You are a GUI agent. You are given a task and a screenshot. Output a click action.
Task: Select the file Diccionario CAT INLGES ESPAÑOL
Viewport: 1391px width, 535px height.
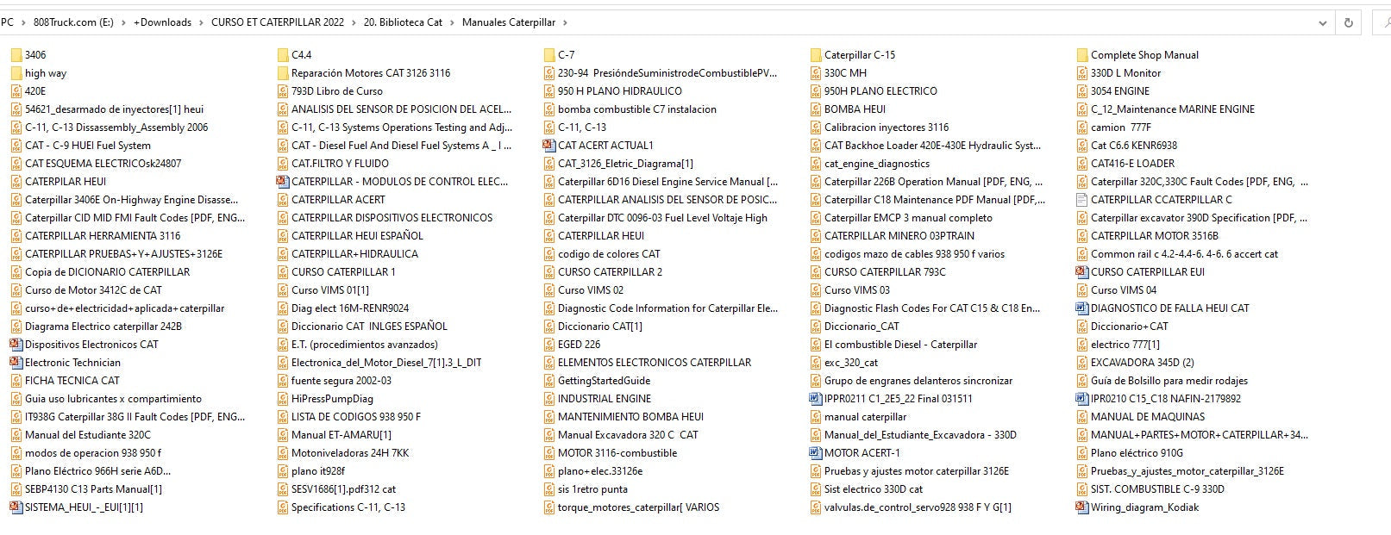coord(369,327)
